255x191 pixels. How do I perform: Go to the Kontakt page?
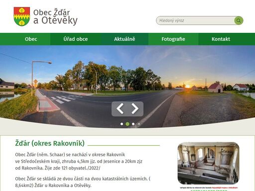(221, 39)
